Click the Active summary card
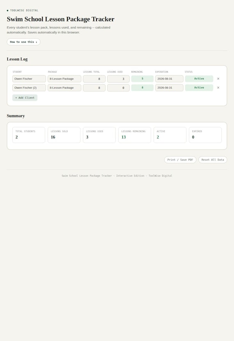The image size is (234, 341). 170,135
